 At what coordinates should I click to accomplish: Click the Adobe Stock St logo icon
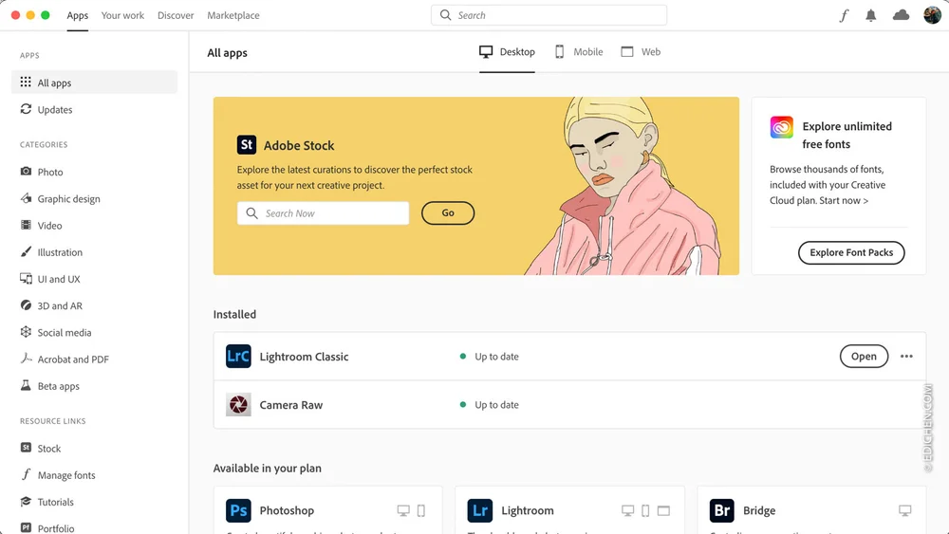pos(247,144)
